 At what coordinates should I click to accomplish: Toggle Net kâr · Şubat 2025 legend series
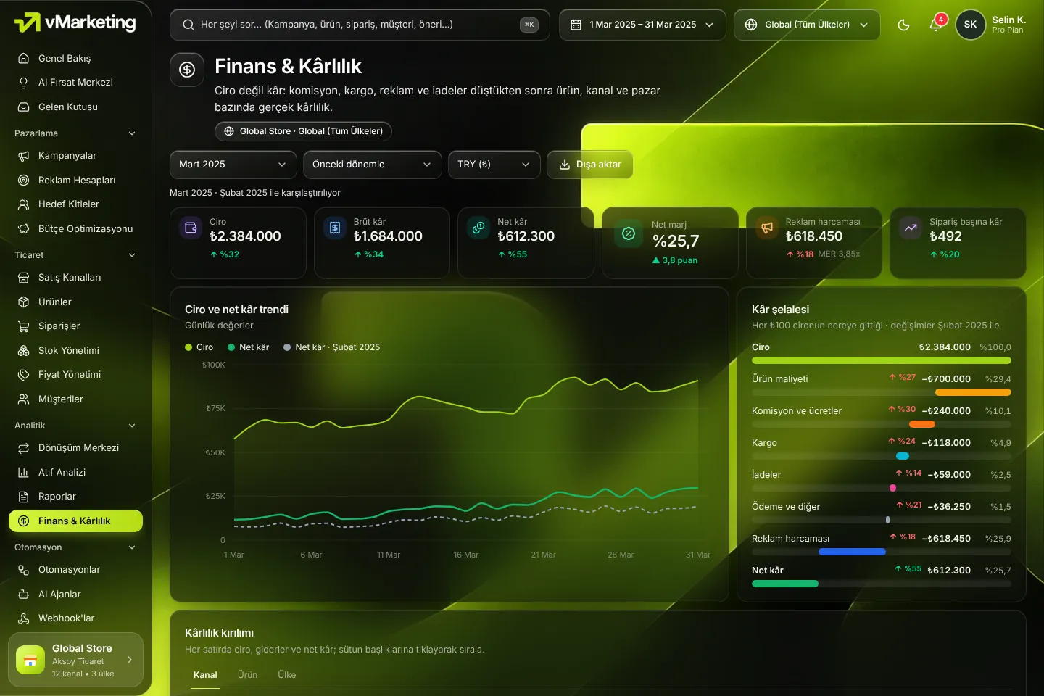coord(332,347)
